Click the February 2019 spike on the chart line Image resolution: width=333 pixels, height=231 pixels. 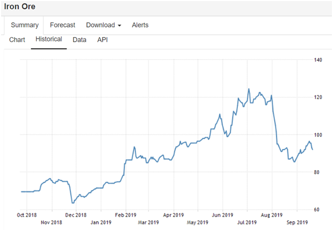click(134, 147)
